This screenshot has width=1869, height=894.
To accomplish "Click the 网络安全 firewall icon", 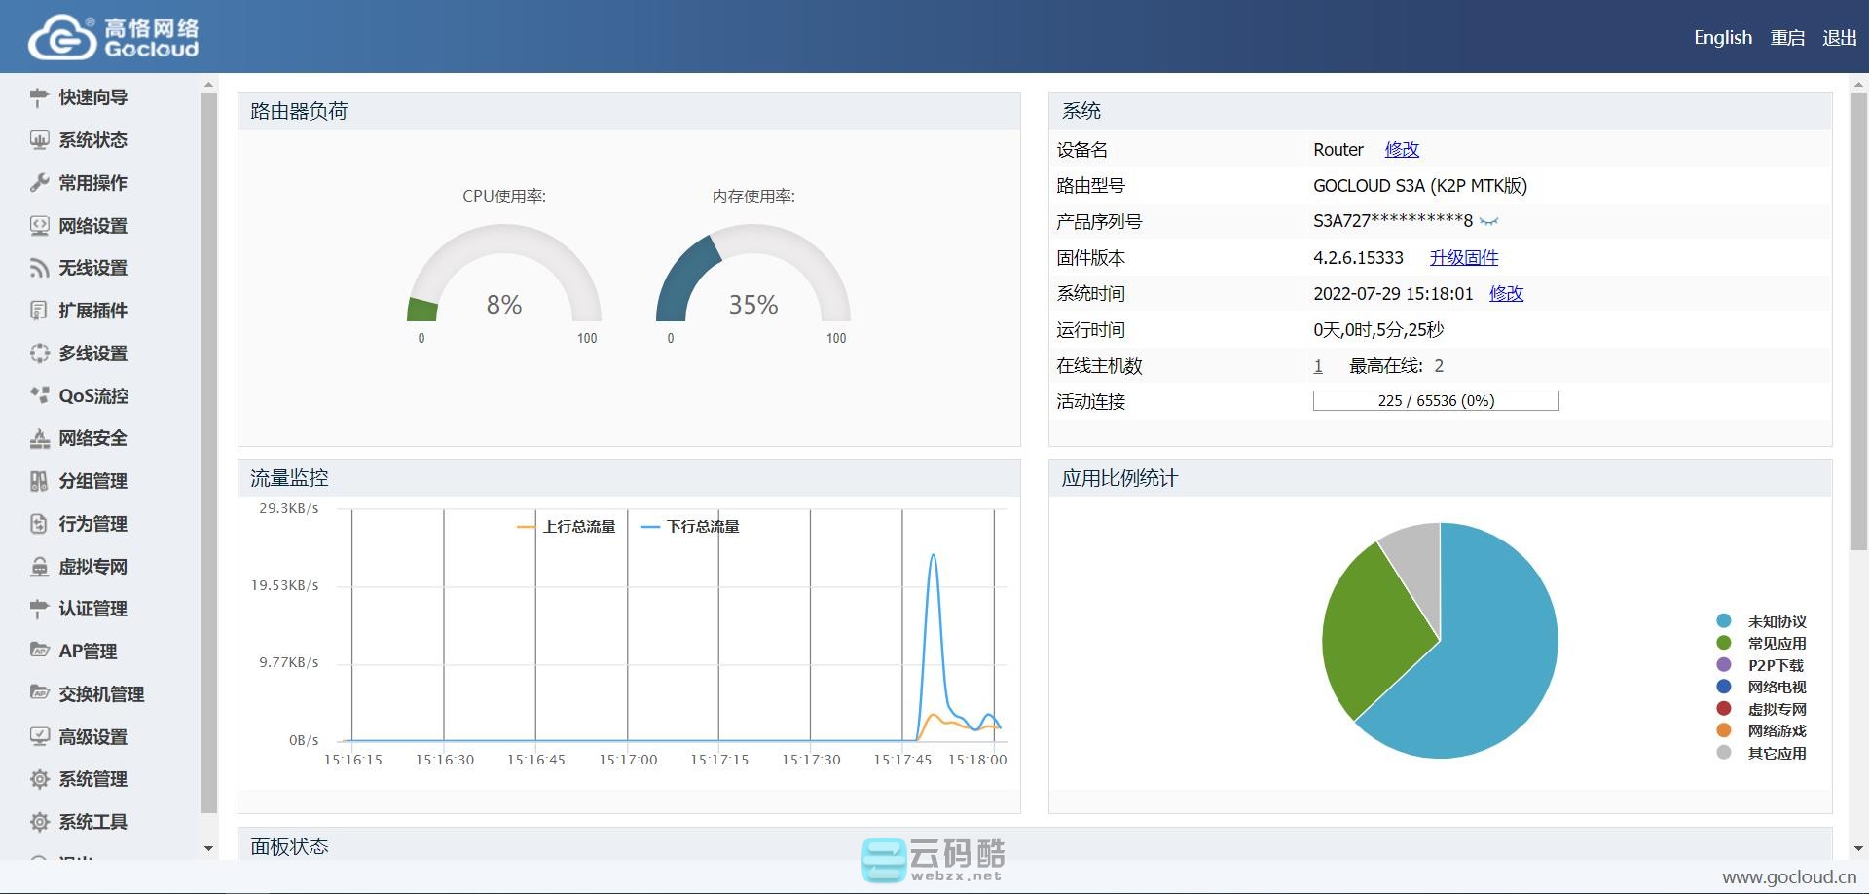I will point(39,438).
